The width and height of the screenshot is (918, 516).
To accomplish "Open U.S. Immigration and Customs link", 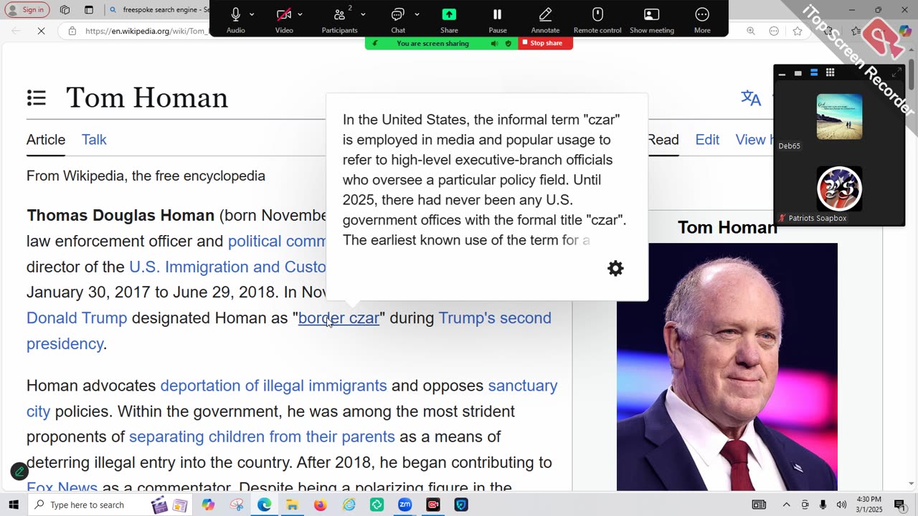I will point(227,267).
